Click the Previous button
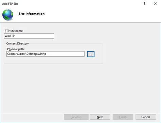Viewport: 161px width, 123px height. (x=76, y=117)
